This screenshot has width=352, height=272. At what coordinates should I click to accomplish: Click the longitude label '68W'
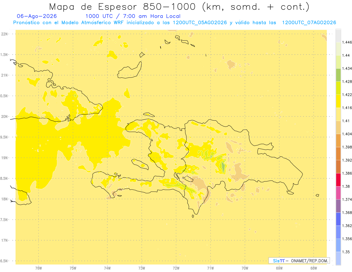[314, 268]
